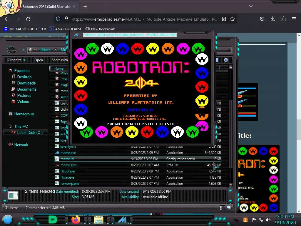Open the tracking protection shield icon
Screen dimensions: 301x226
[x=58, y=19]
